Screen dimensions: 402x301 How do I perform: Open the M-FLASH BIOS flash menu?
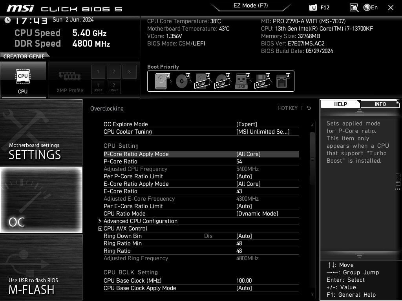(41, 267)
